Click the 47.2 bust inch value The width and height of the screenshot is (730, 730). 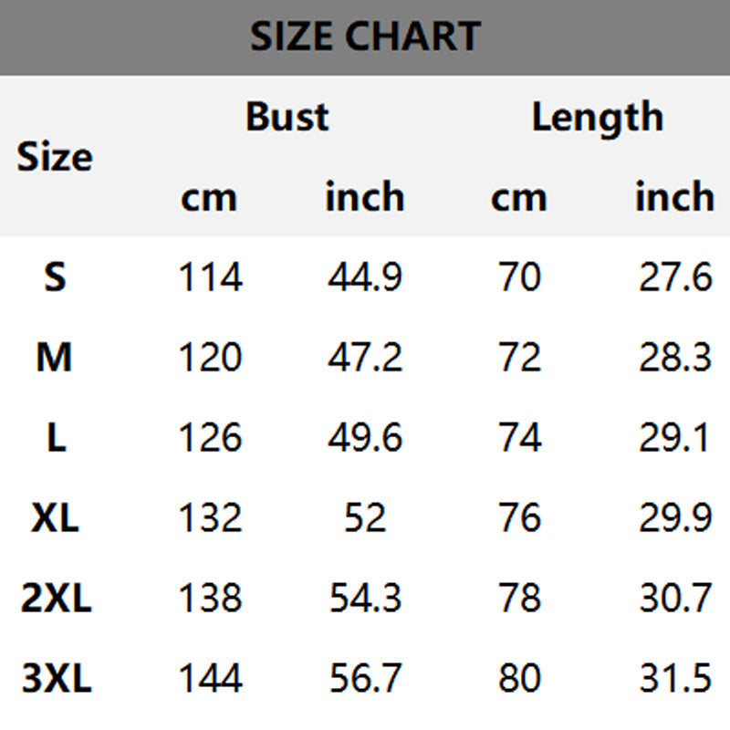(365, 357)
